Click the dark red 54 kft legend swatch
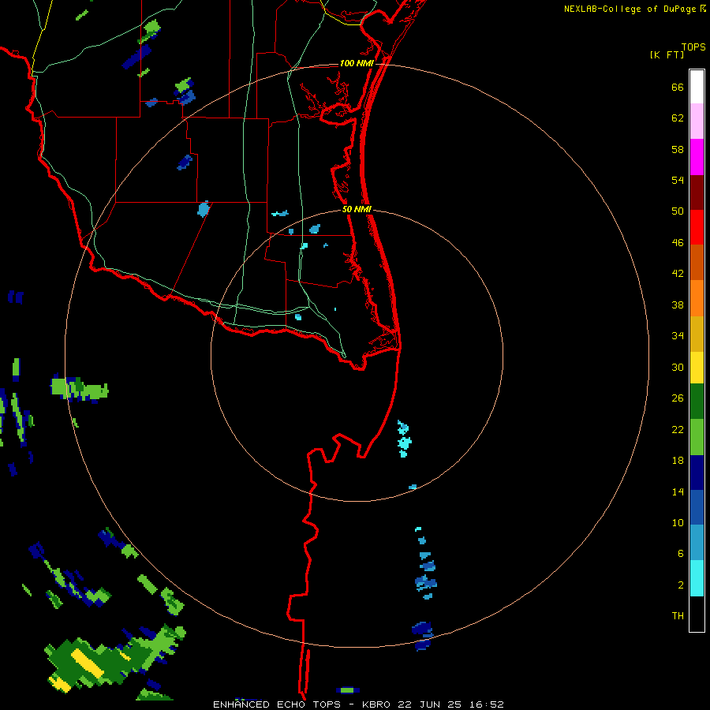The height and width of the screenshot is (710, 710). point(697,192)
